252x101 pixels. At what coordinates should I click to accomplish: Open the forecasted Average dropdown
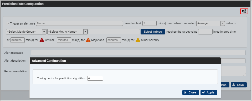point(210,23)
